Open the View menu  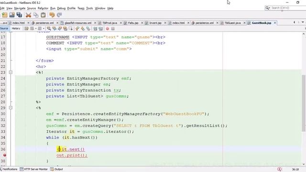click(x=9, y=9)
